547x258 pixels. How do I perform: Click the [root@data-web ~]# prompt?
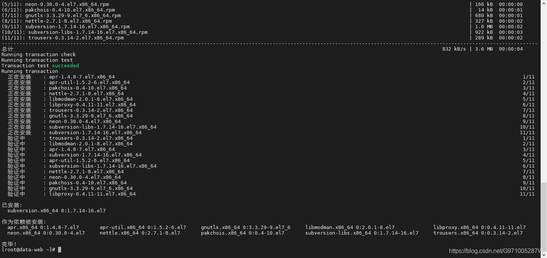tap(28, 249)
